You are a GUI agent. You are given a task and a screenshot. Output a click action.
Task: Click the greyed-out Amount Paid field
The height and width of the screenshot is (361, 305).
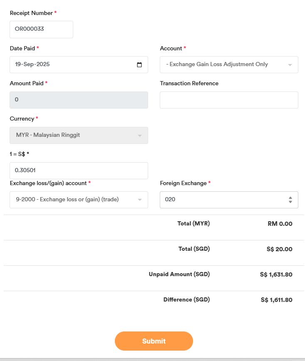tap(79, 100)
